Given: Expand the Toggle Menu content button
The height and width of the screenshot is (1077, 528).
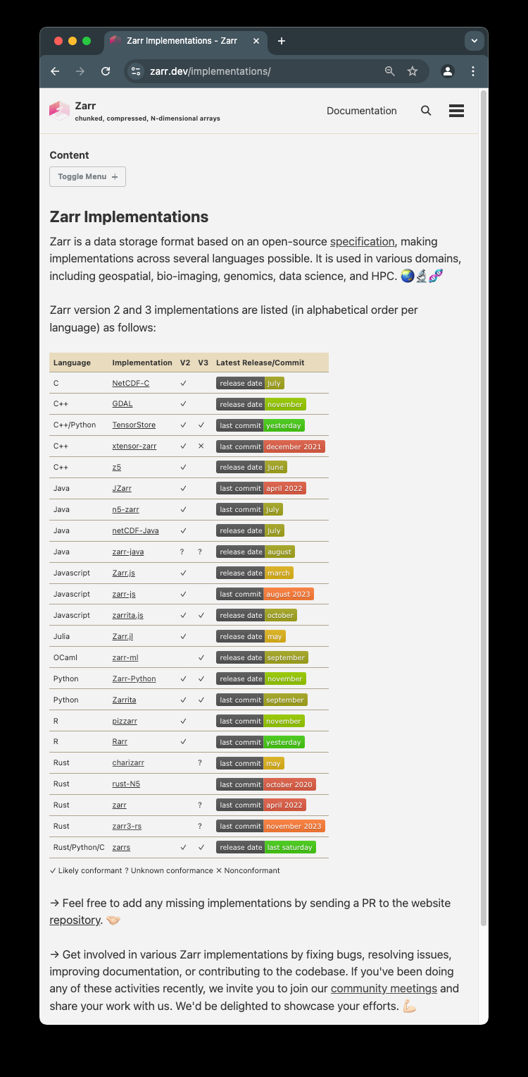Looking at the screenshot, I should pos(87,176).
